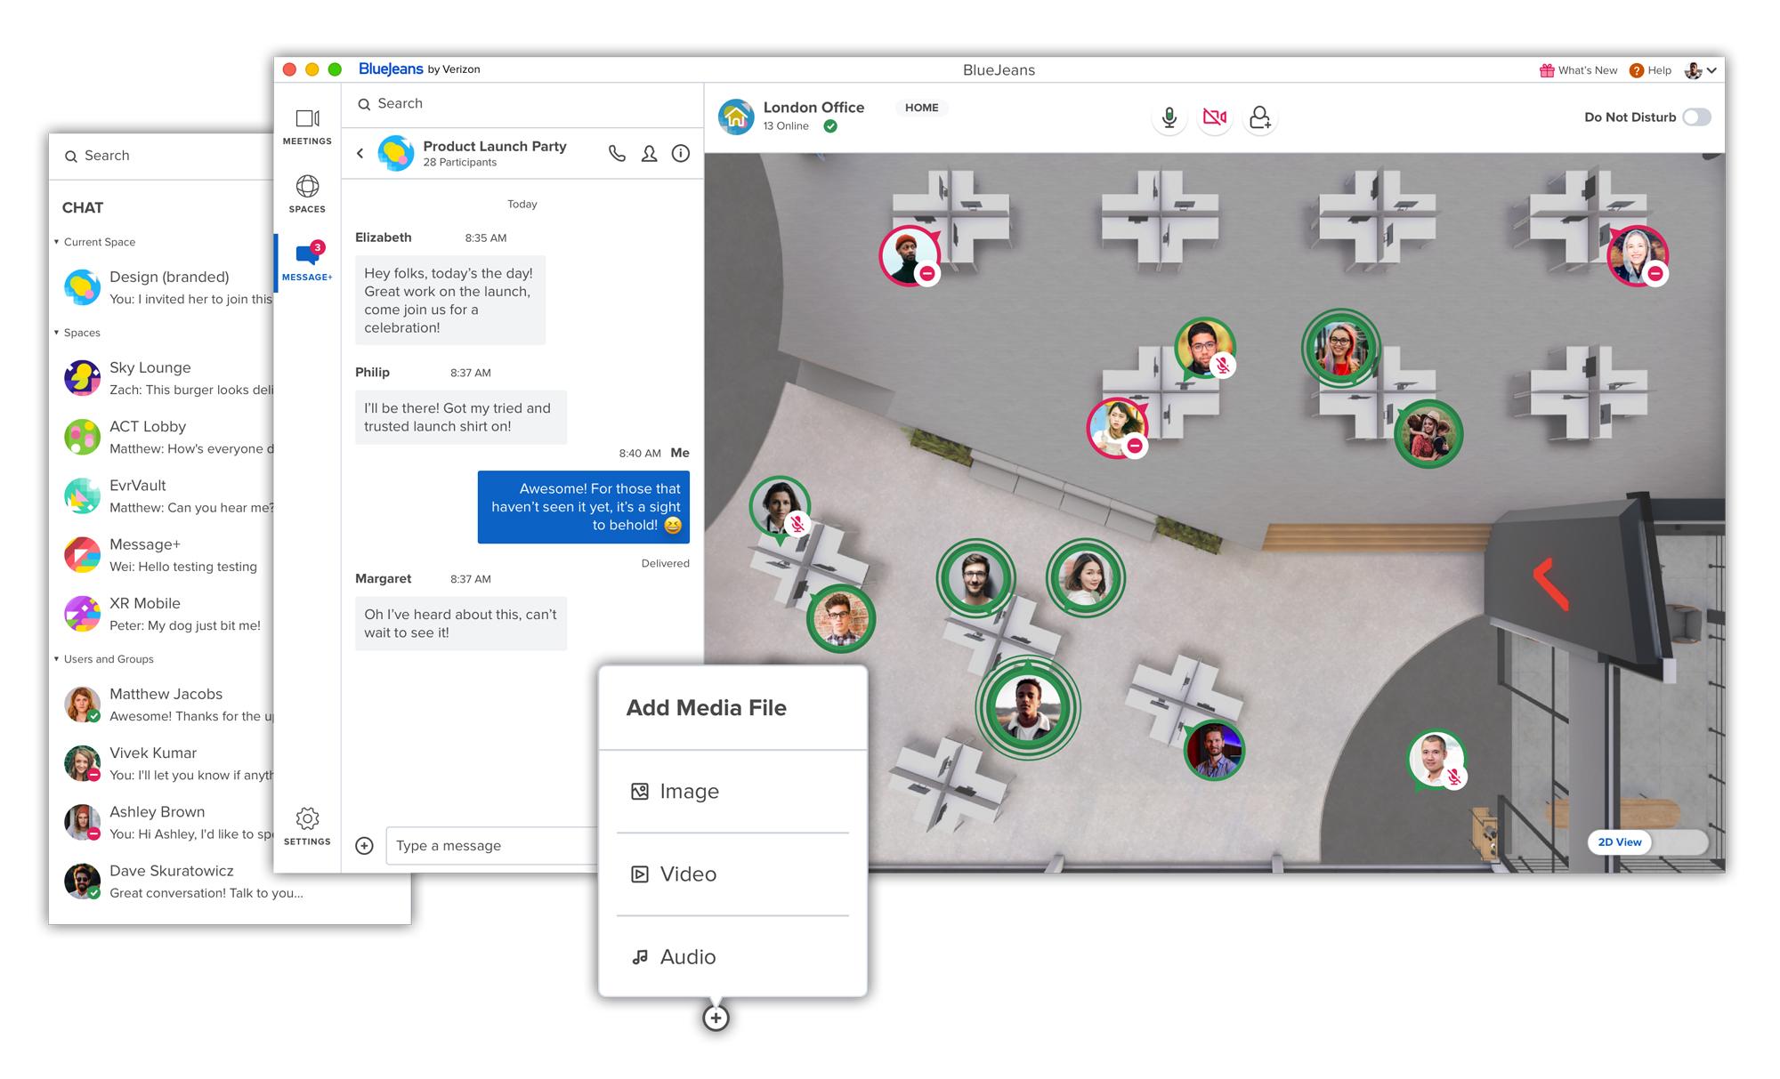The image size is (1780, 1079).
Task: Toggle Do Not Disturb switch
Action: click(1697, 117)
